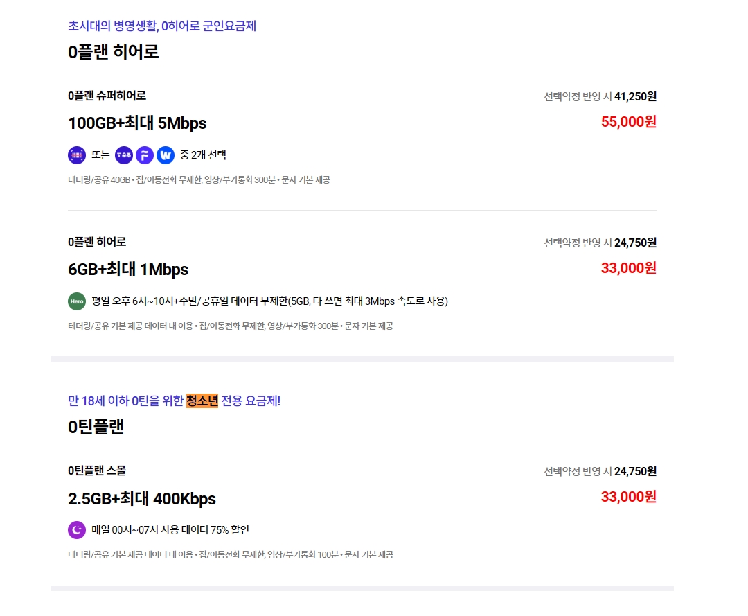This screenshot has width=748, height=616.
Task: Click the purple F benefit icon
Action: tap(145, 155)
